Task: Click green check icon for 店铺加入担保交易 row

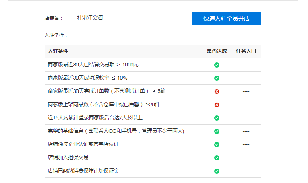Action: pos(217,158)
